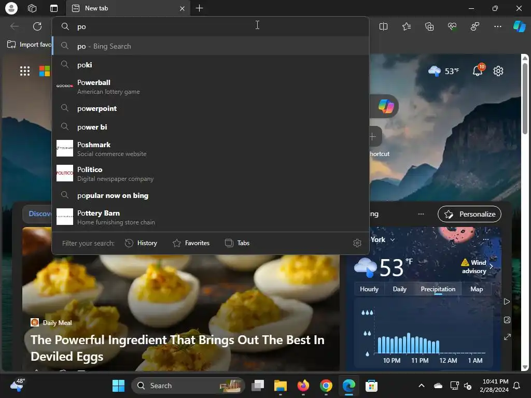The height and width of the screenshot is (398, 531).
Task: Launch Copilot colorful button on page
Action: point(386,106)
